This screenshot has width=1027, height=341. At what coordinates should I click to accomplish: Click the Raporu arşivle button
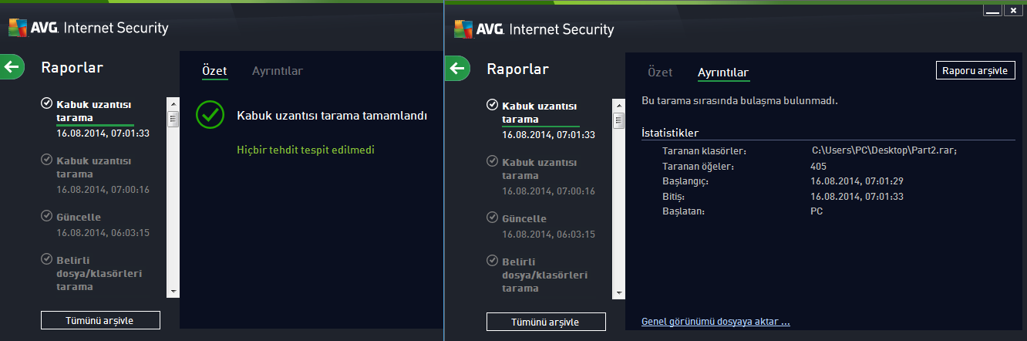(x=975, y=70)
